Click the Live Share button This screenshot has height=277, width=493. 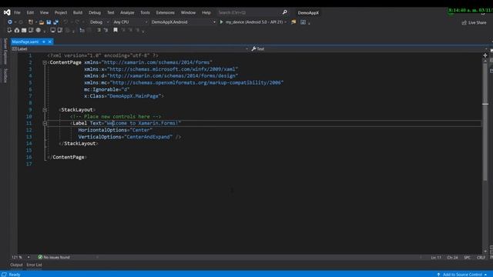(475, 22)
